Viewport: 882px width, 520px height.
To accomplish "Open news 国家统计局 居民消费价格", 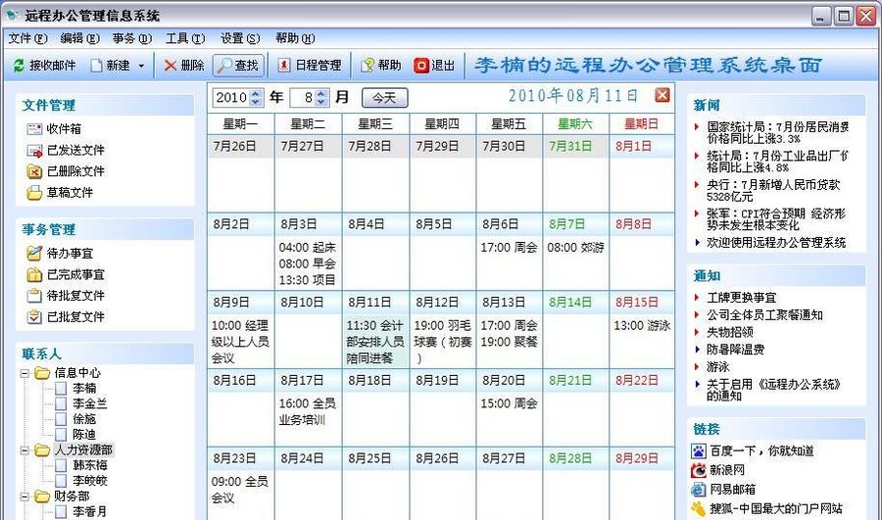I will [x=778, y=132].
